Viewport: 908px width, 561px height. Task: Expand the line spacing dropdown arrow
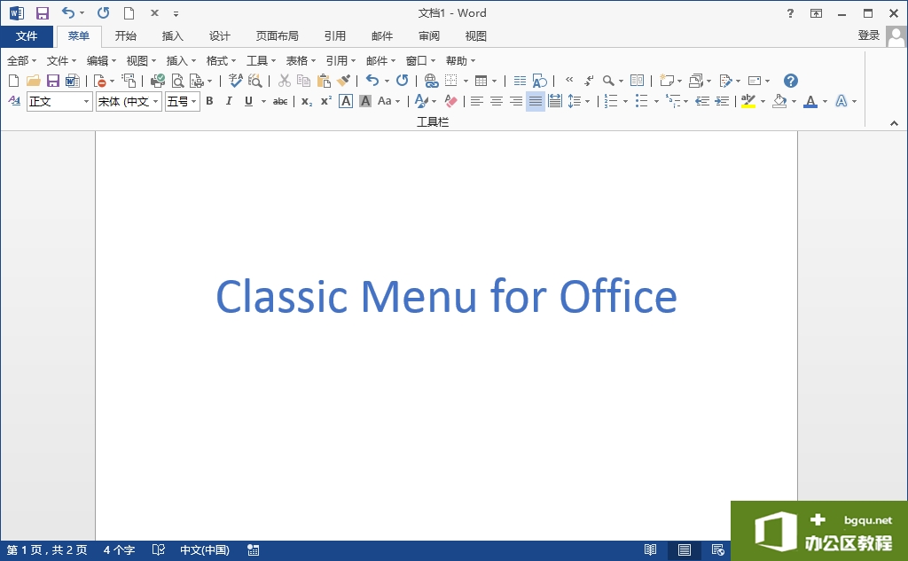pos(587,102)
